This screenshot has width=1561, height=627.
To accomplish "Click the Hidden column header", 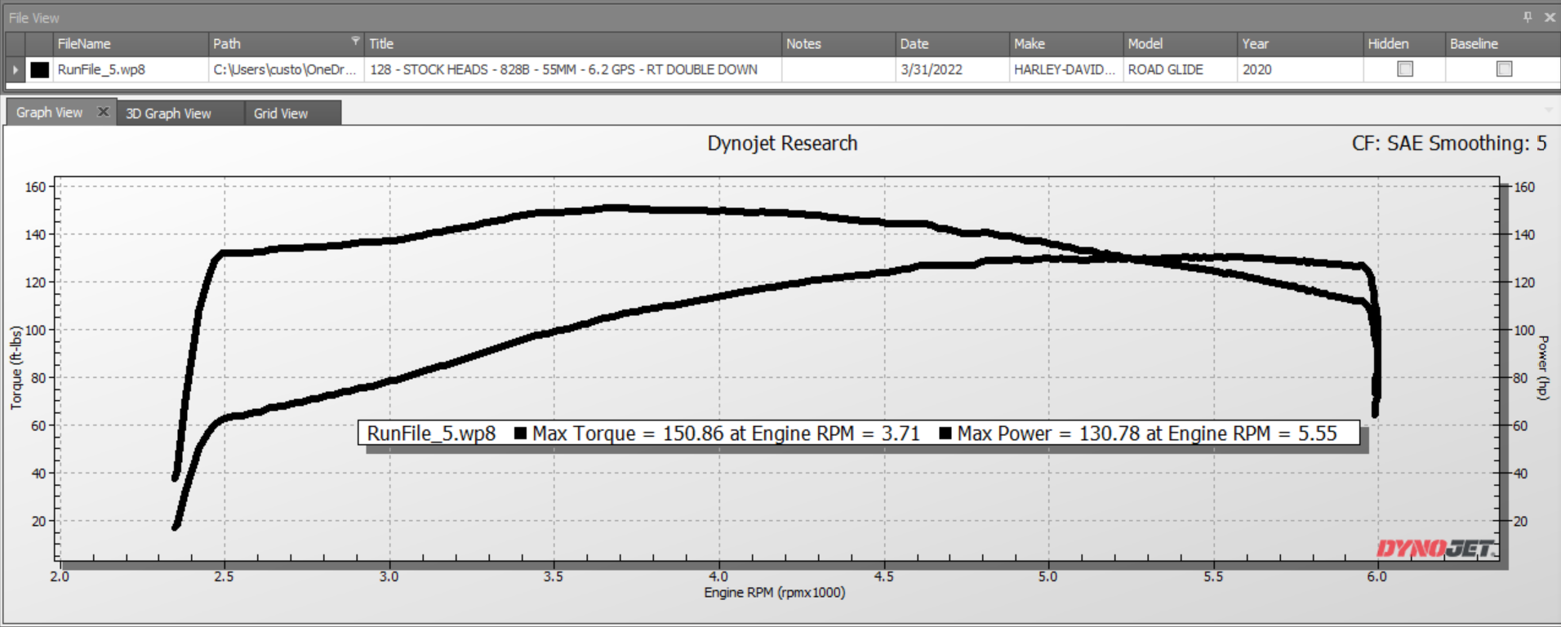I will pos(1404,44).
